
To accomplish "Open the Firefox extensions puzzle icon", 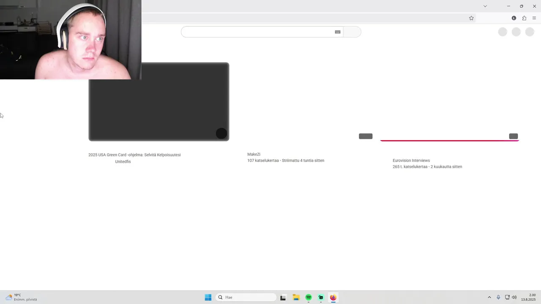I will click(524, 18).
